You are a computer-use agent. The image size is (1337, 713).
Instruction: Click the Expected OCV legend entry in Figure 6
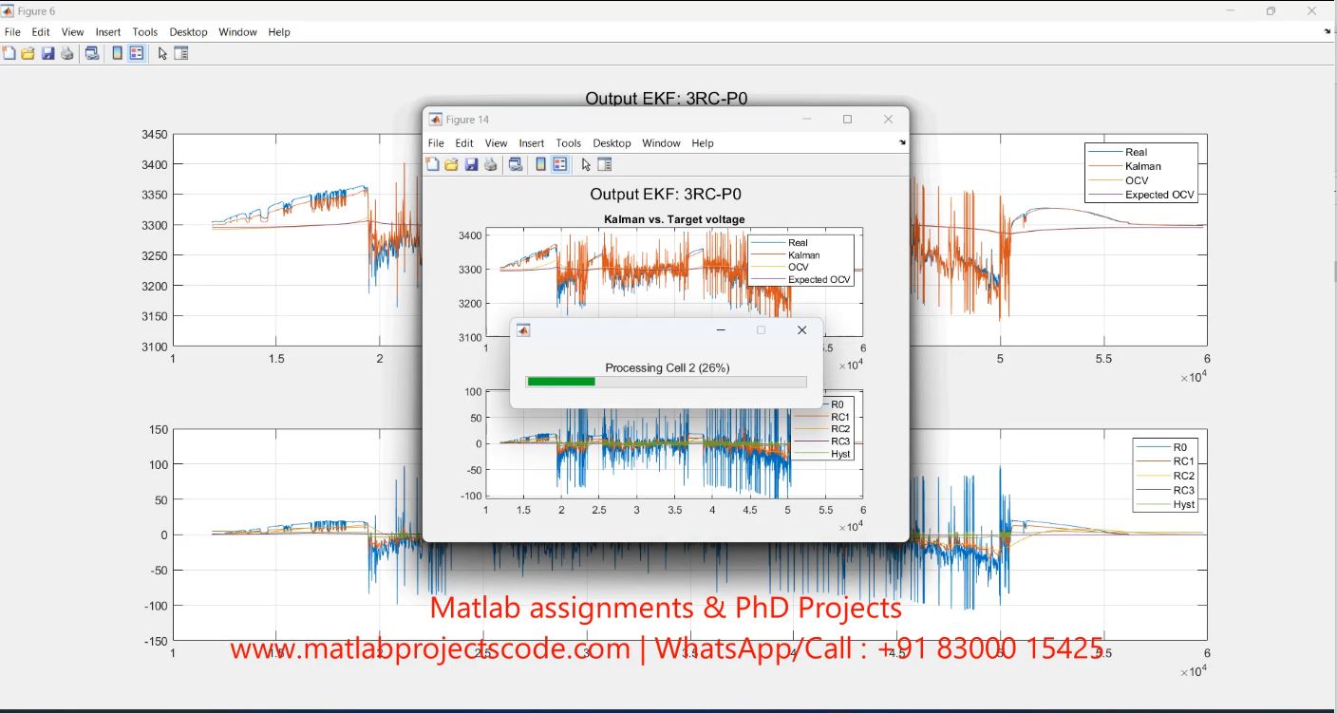click(x=1159, y=195)
